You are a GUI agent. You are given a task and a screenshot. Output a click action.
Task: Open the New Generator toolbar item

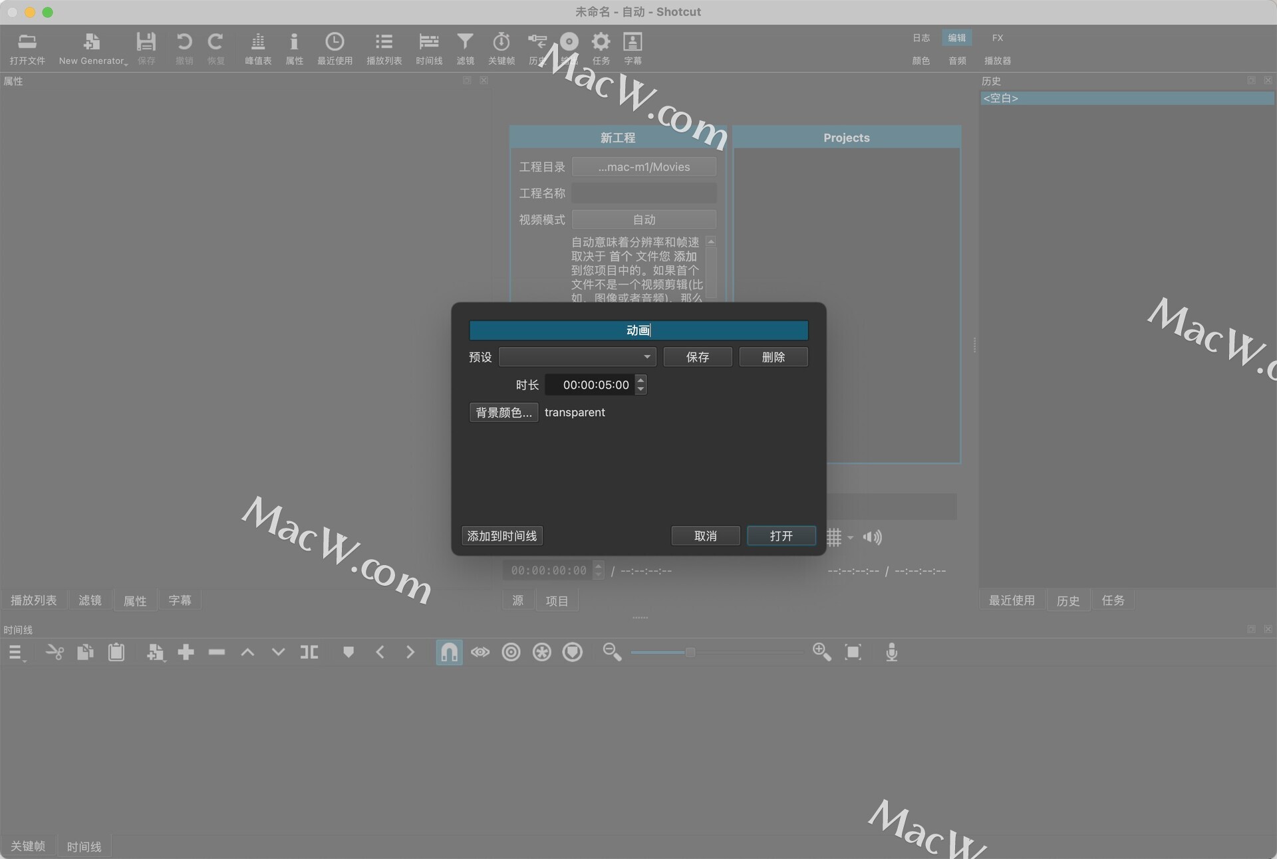tap(92, 49)
